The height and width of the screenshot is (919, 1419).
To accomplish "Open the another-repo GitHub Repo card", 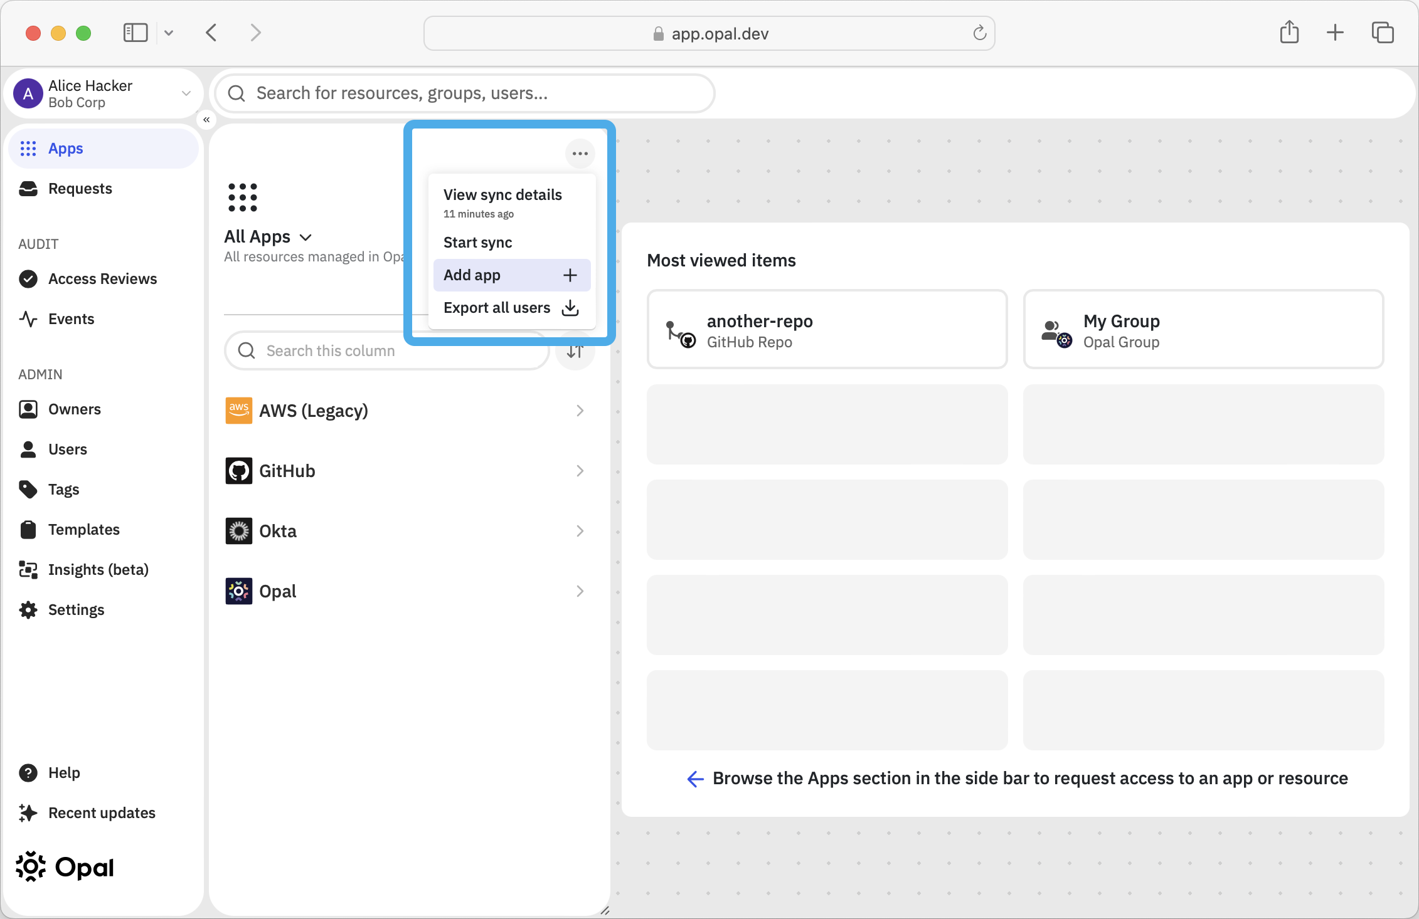I will [x=827, y=329].
